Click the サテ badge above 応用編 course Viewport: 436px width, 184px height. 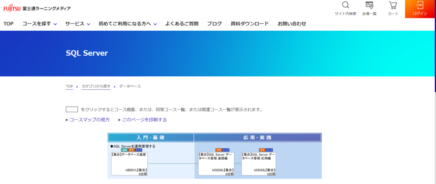coord(262,150)
